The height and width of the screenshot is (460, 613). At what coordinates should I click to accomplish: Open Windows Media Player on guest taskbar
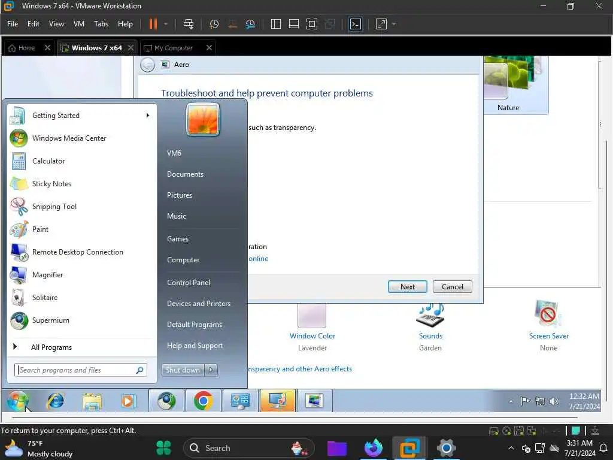coord(128,401)
